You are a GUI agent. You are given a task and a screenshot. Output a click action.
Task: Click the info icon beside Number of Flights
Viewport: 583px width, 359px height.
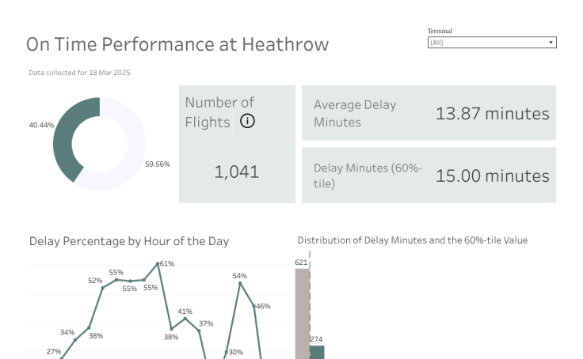click(247, 121)
